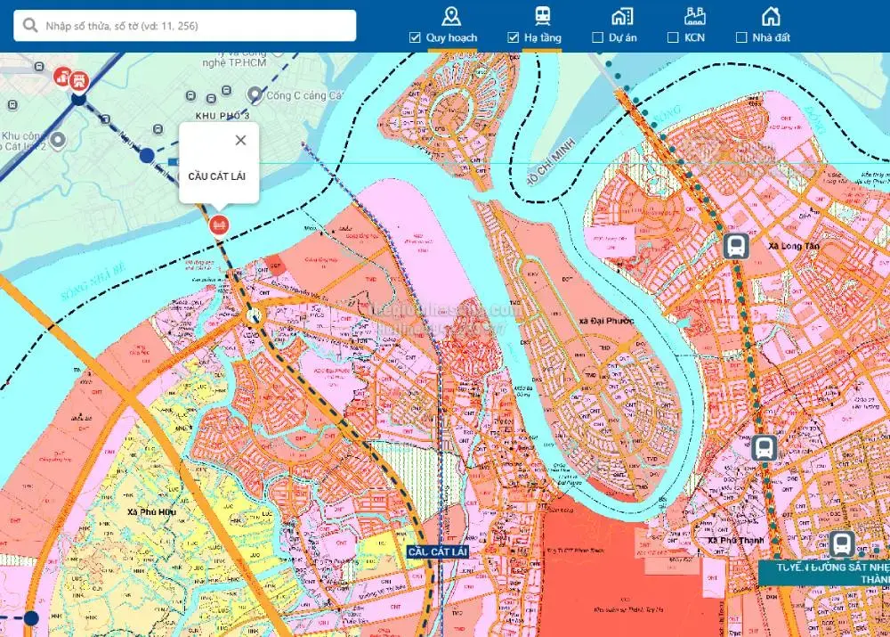Open the train station icon near Xã Long Tân
This screenshot has height=637, width=890.
pos(735,246)
